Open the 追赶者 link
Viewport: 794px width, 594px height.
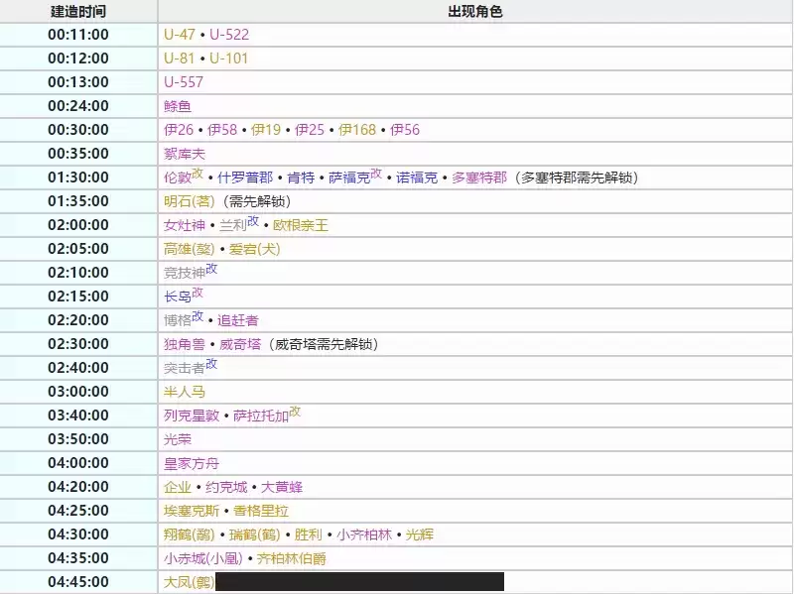pos(238,321)
